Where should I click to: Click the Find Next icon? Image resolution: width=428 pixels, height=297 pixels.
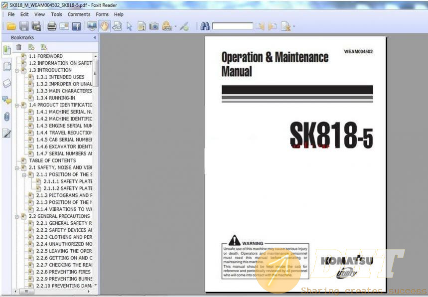273,26
